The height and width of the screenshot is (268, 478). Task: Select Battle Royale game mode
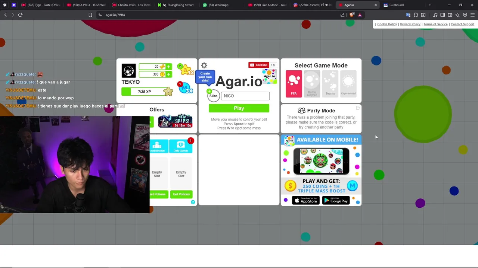pyautogui.click(x=312, y=84)
